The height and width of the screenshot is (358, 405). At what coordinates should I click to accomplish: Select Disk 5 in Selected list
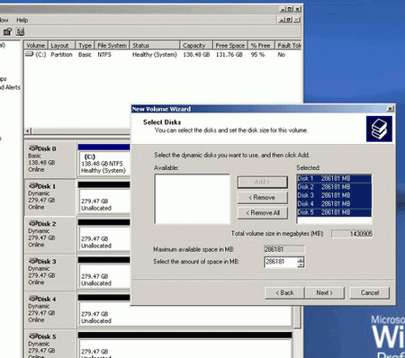coord(334,212)
